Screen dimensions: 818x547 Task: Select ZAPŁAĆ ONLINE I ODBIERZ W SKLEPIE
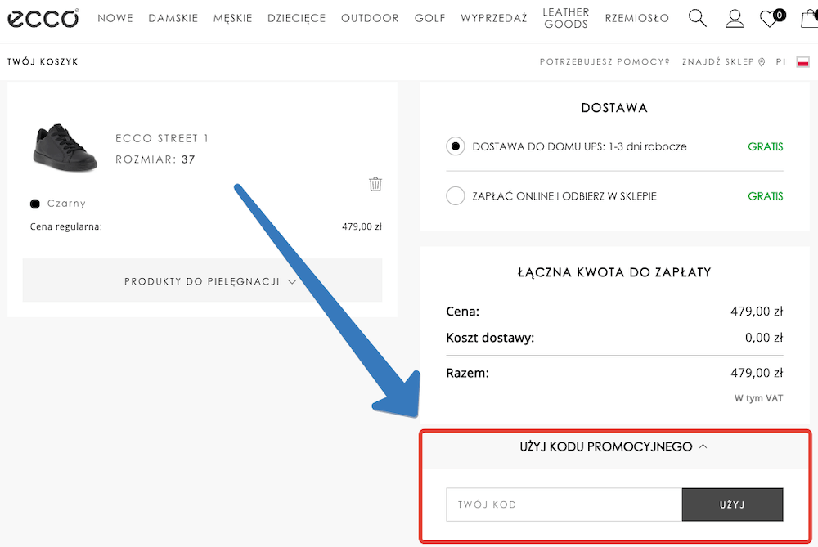(455, 195)
